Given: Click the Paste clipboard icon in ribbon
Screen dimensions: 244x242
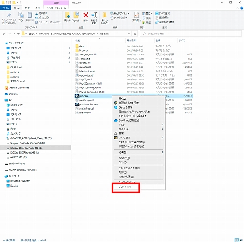Looking at the screenshot, I should click(x=30, y=15).
